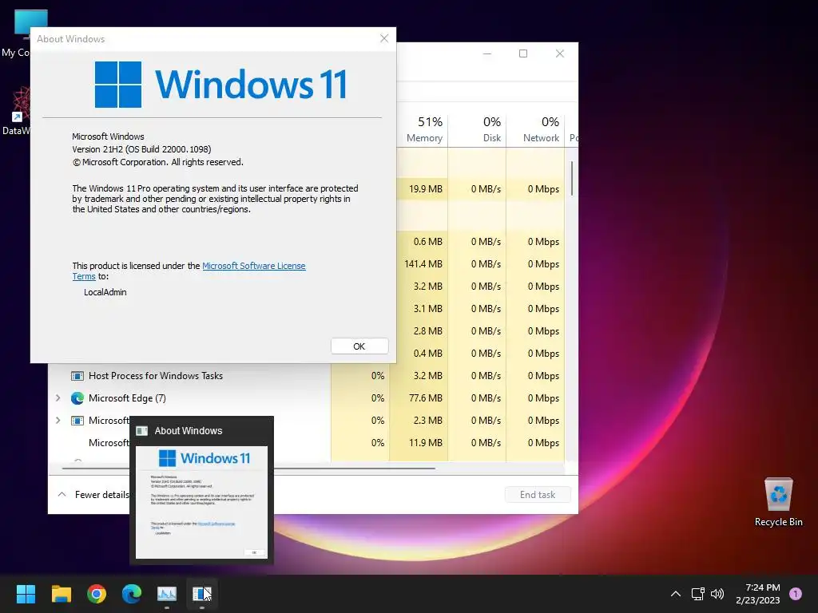818x613 pixels.
Task: Open network status tray icon
Action: pos(697,594)
